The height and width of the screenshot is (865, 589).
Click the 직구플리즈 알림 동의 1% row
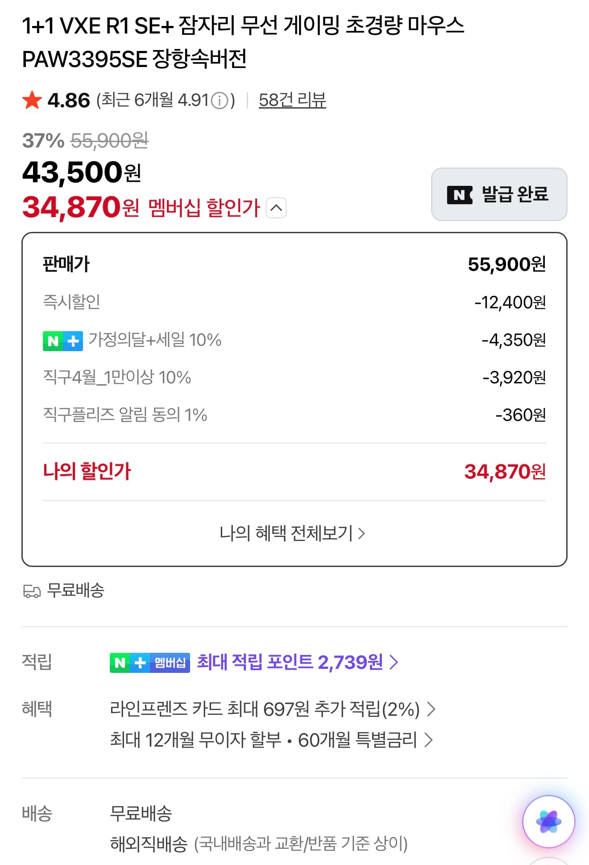coord(125,415)
